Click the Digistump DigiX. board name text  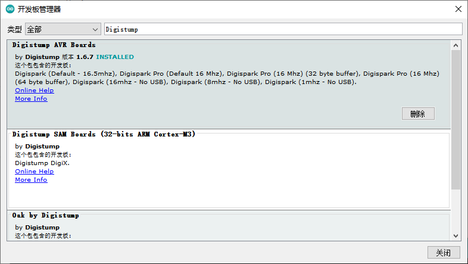42,163
